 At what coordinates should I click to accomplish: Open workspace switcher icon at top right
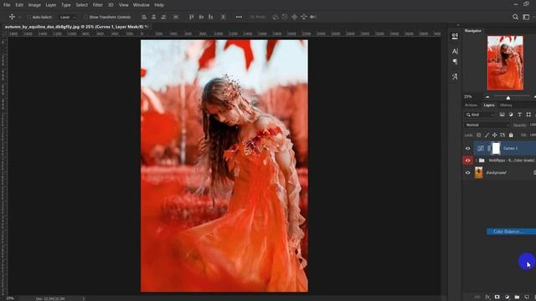(x=526, y=17)
